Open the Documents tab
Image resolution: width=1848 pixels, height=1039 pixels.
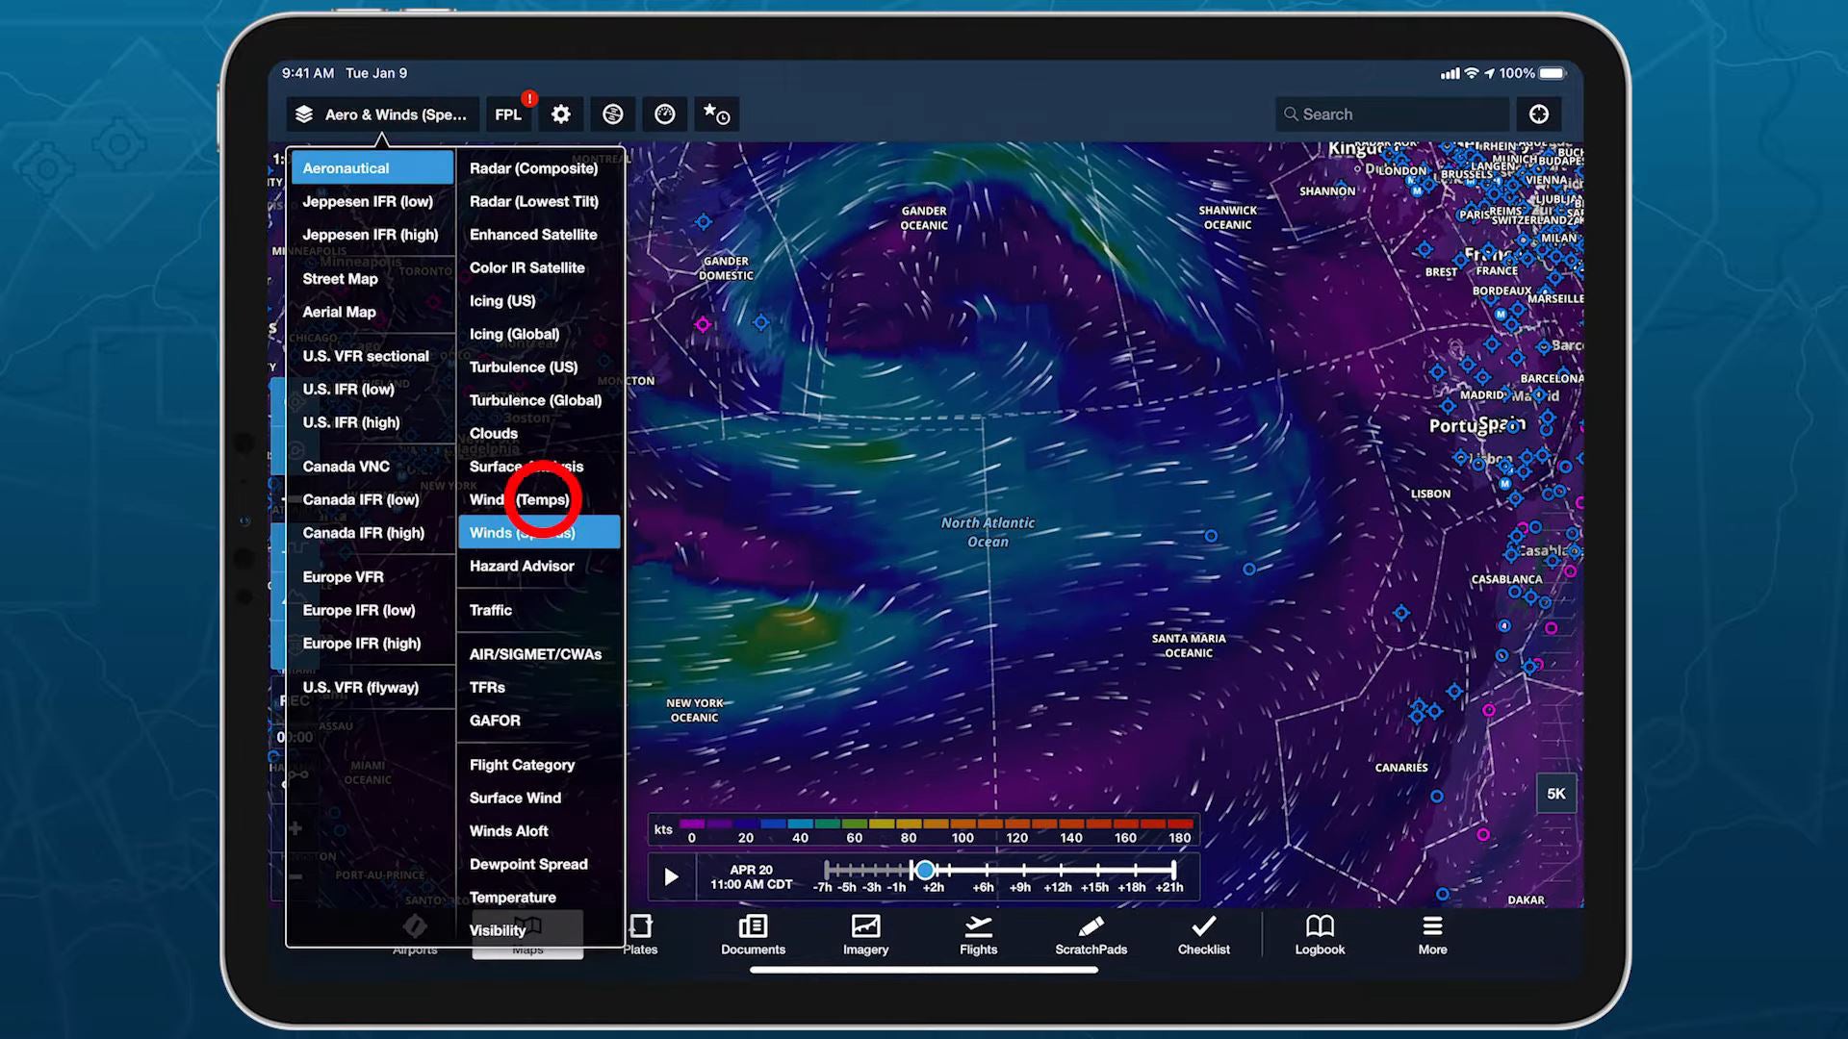coord(753,934)
